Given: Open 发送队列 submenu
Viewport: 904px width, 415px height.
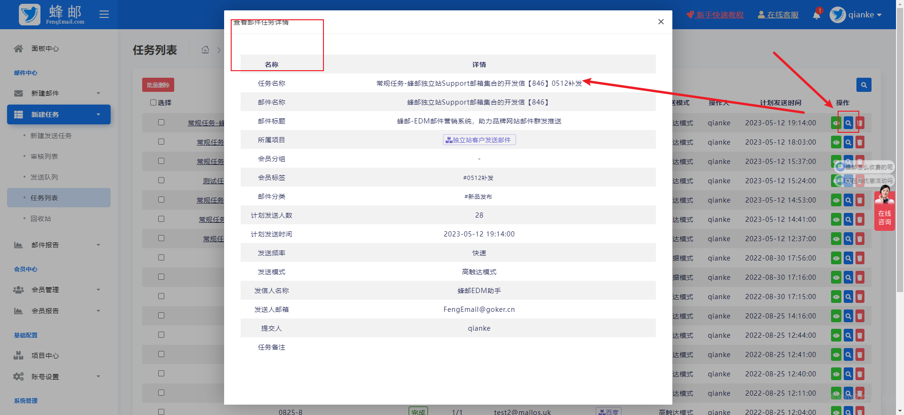Looking at the screenshot, I should point(44,177).
